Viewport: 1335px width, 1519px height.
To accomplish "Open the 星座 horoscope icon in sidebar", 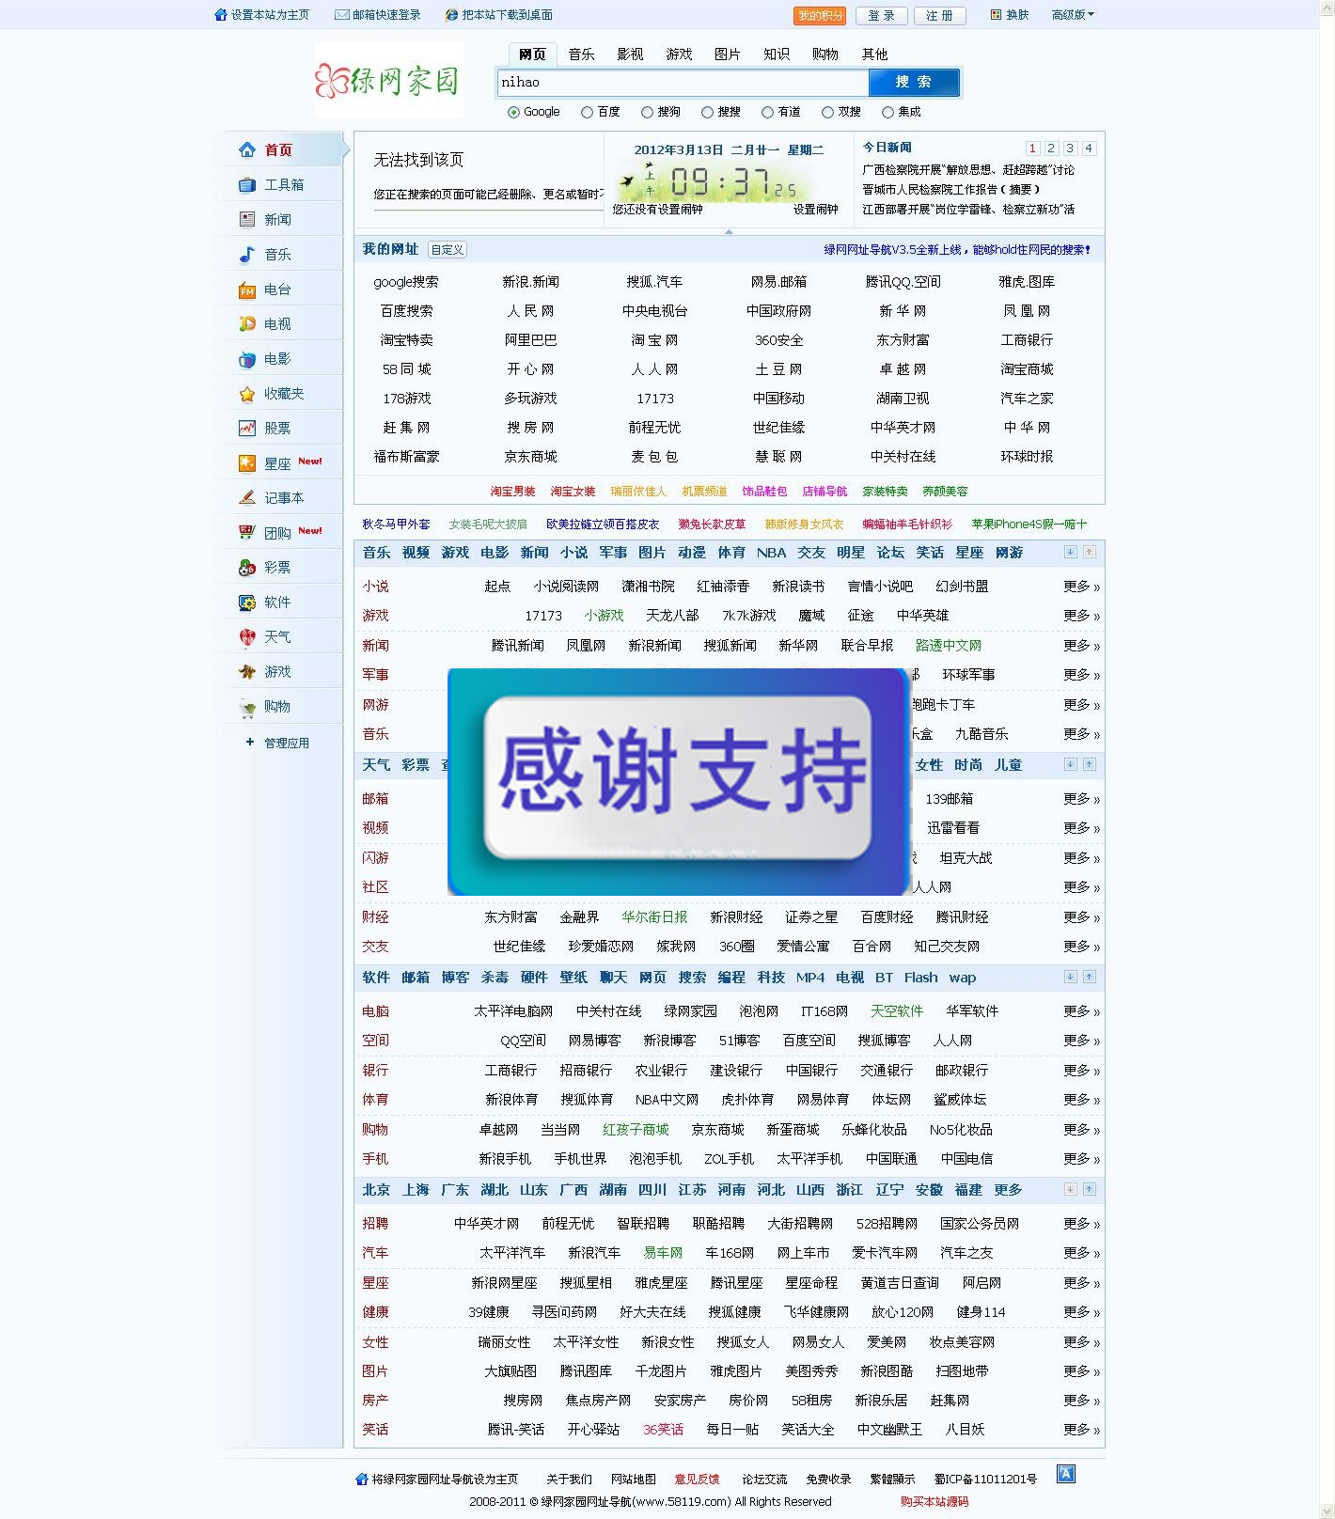I will pyautogui.click(x=247, y=463).
